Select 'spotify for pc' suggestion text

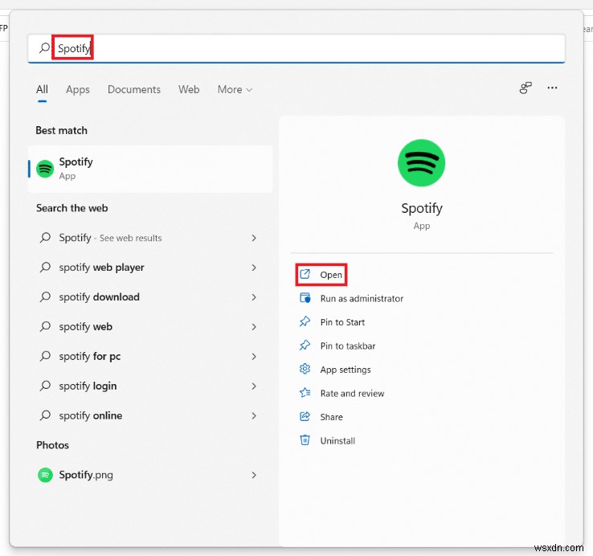click(x=90, y=356)
